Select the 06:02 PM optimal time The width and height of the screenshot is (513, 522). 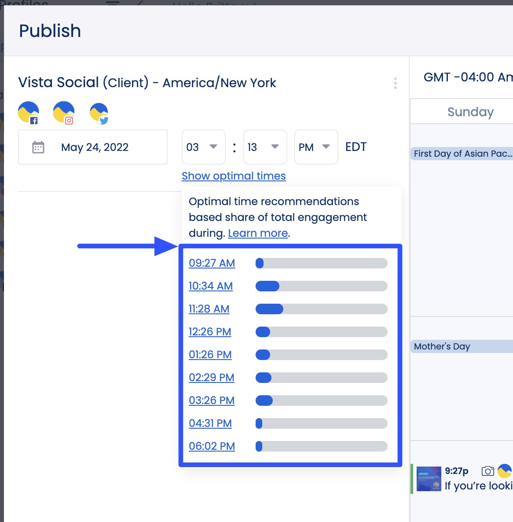coord(212,446)
